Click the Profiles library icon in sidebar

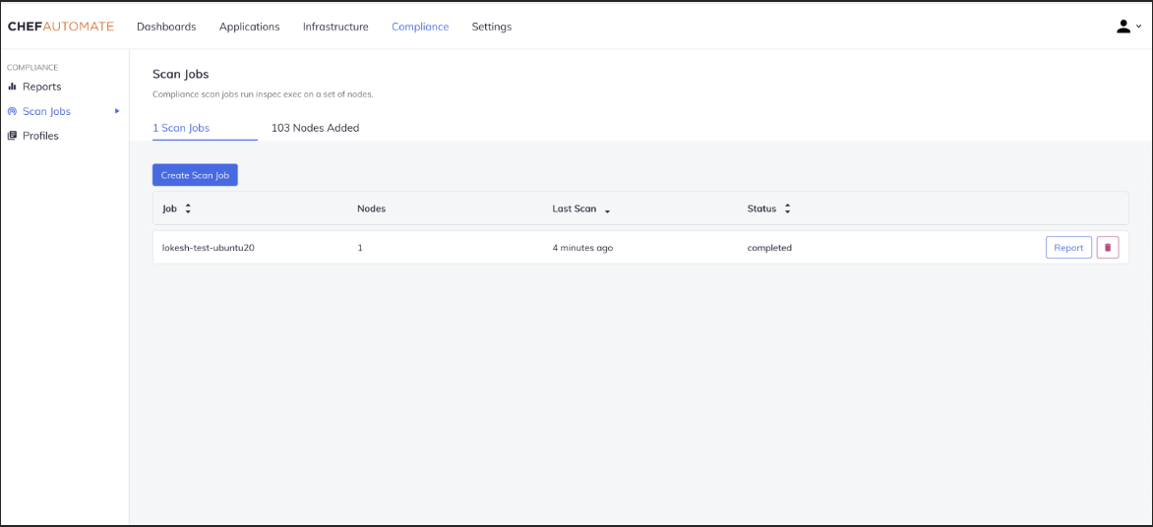click(x=13, y=136)
